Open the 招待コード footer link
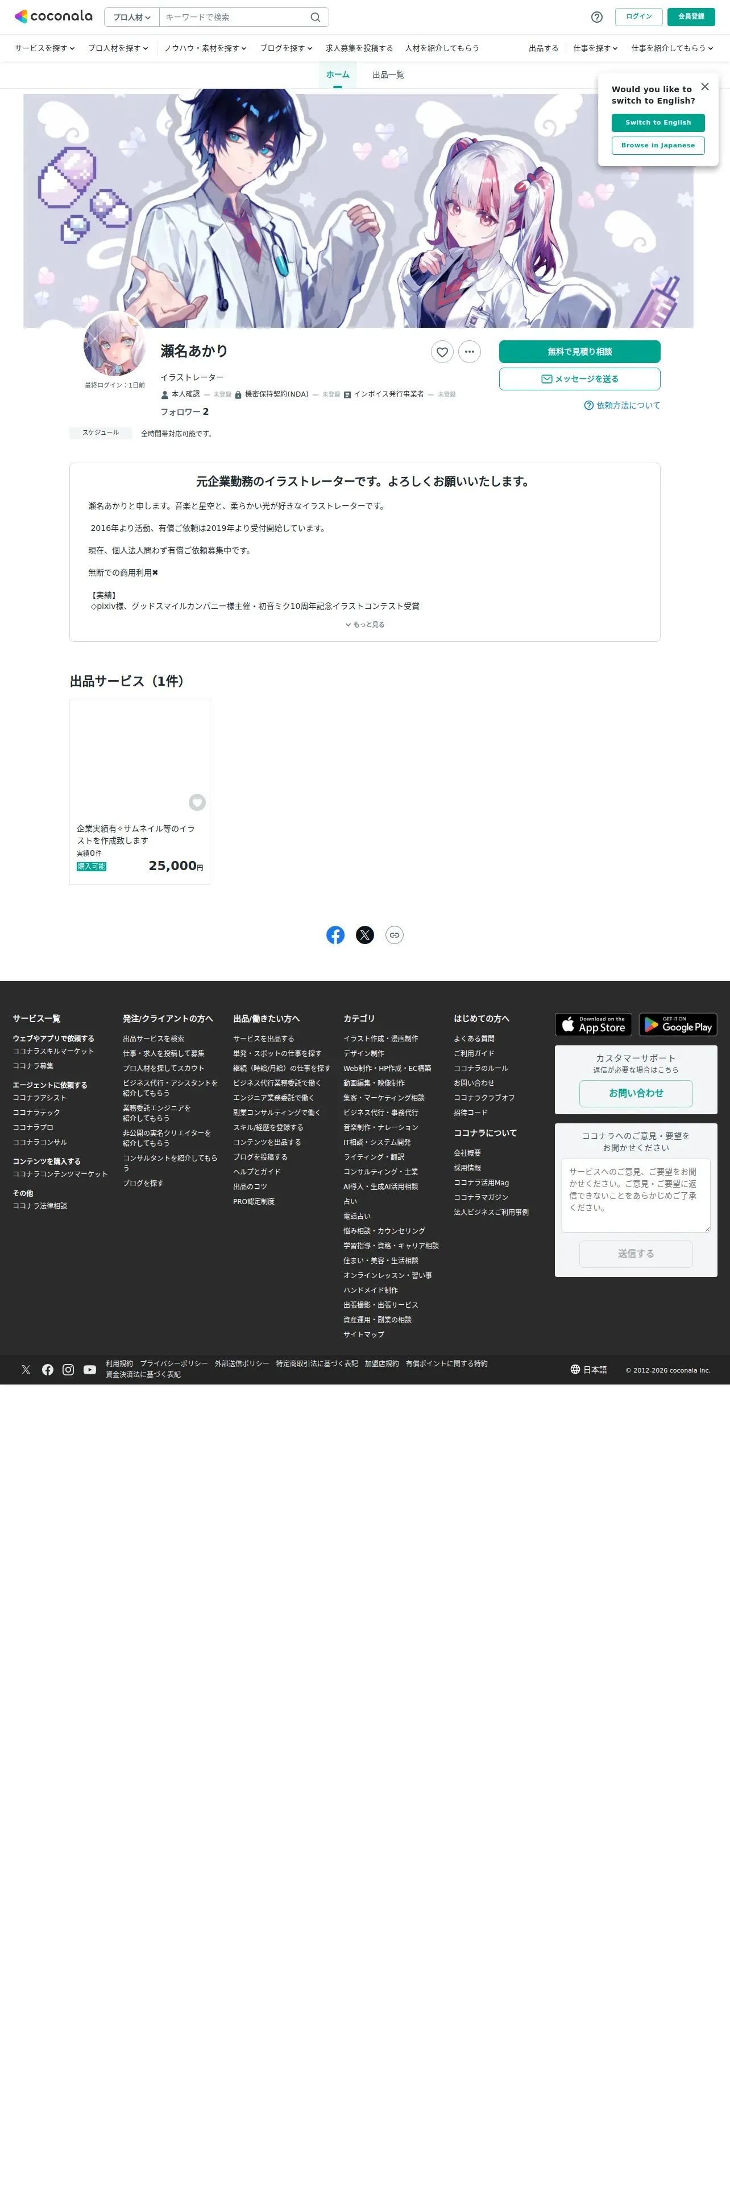 (471, 1113)
